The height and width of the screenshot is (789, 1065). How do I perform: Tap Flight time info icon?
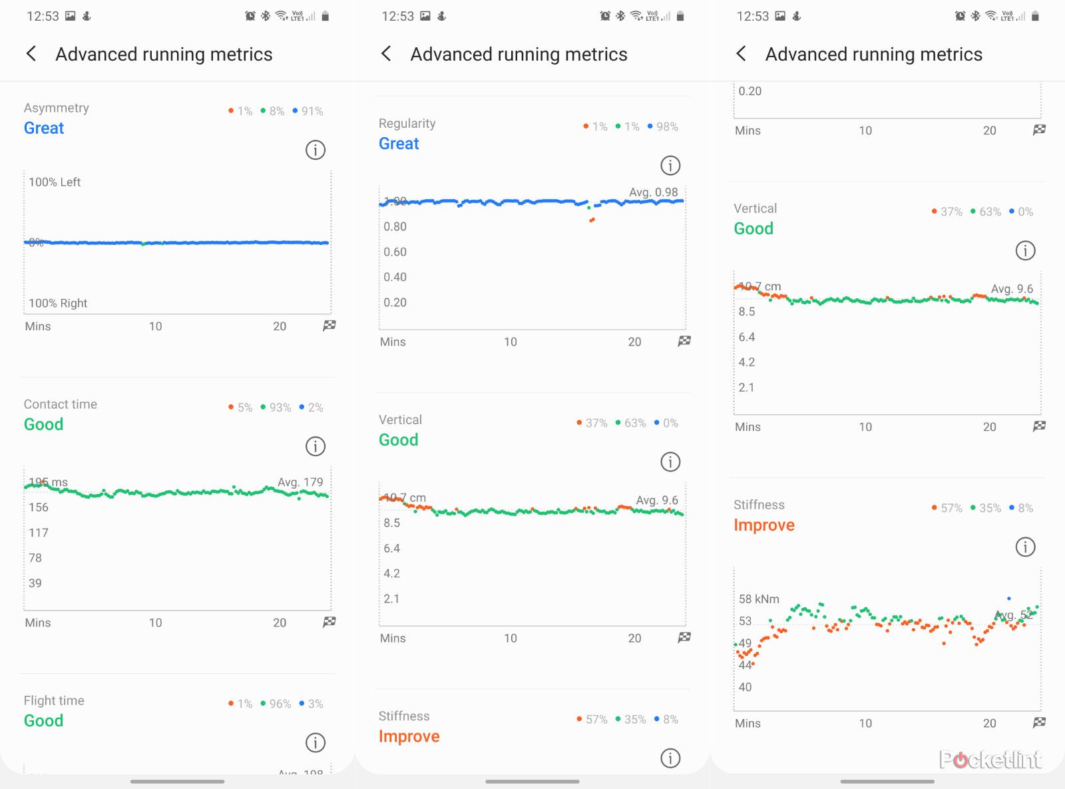(316, 742)
